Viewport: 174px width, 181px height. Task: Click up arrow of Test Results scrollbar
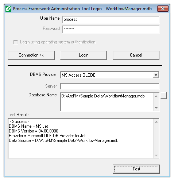[156, 122]
